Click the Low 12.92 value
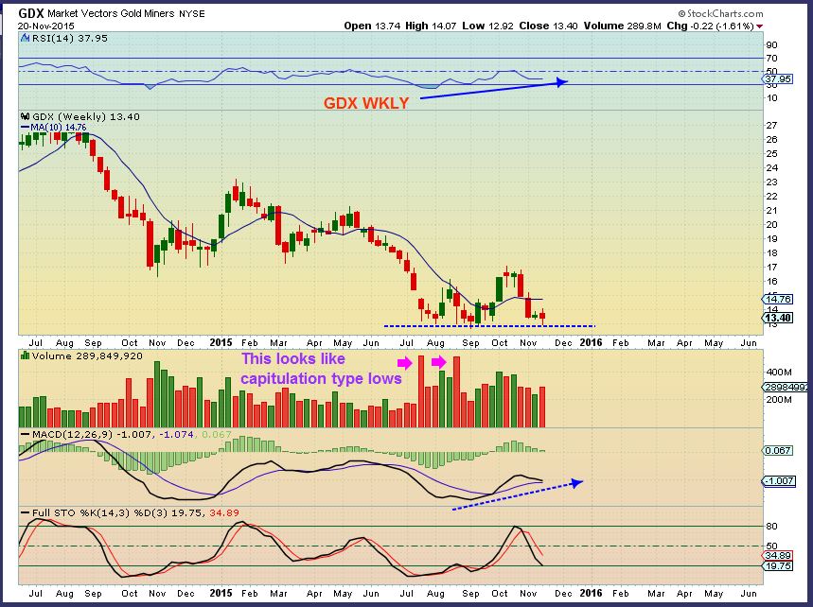This screenshot has height=607, width=813. [487, 26]
